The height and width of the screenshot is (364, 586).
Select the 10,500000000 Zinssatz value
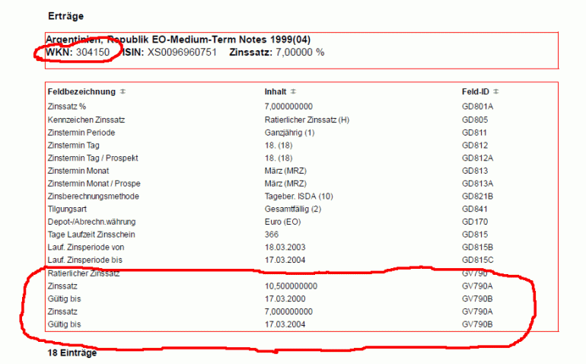(291, 286)
